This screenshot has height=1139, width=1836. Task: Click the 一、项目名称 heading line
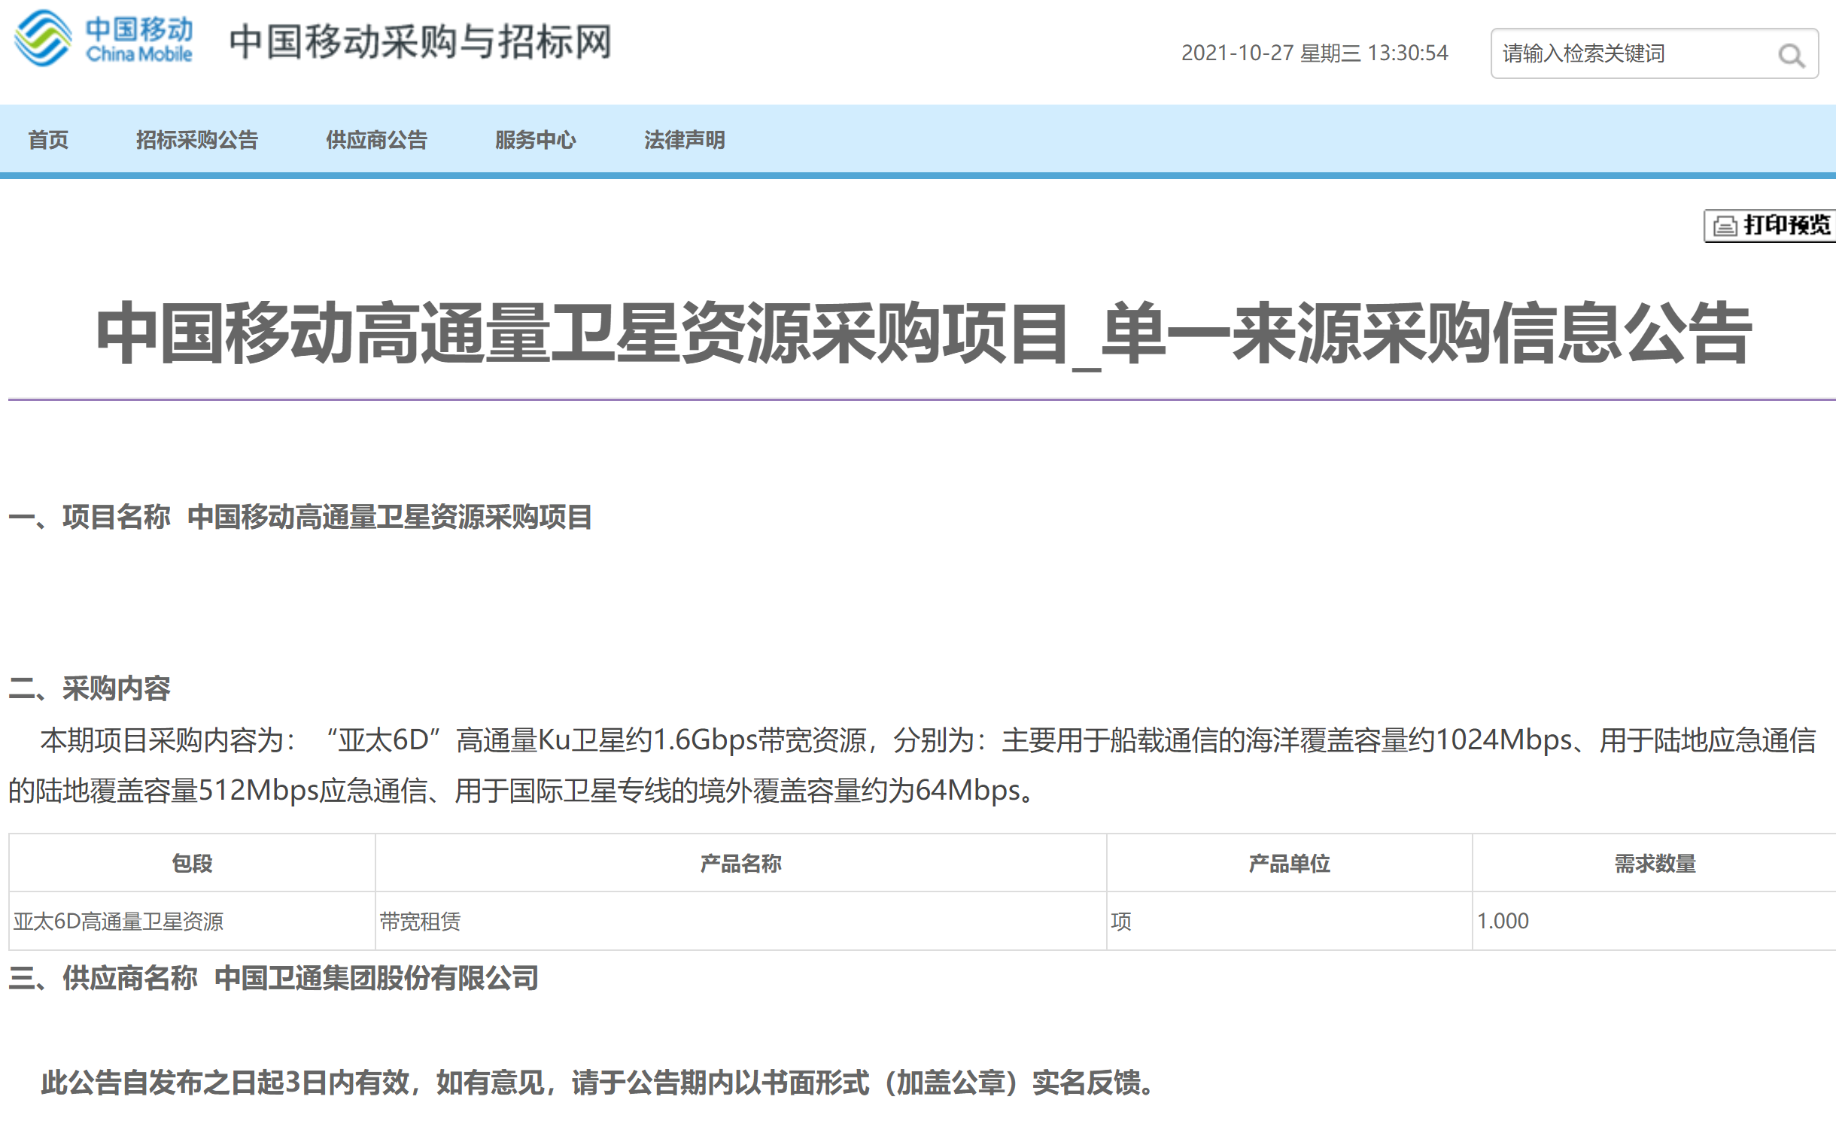click(x=300, y=517)
